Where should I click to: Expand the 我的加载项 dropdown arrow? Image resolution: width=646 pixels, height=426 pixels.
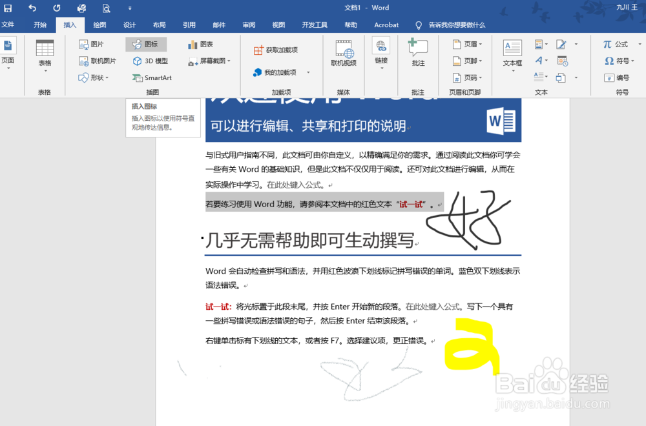pos(308,72)
